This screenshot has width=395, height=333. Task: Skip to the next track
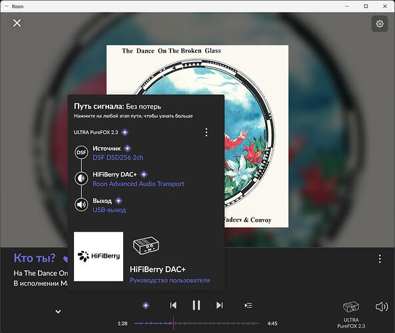[x=219, y=305]
